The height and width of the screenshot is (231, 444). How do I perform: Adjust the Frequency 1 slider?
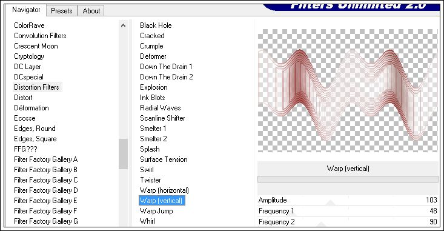(x=348, y=211)
